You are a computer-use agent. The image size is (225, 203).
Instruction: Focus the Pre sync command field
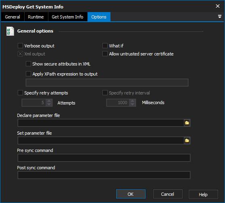(104, 158)
